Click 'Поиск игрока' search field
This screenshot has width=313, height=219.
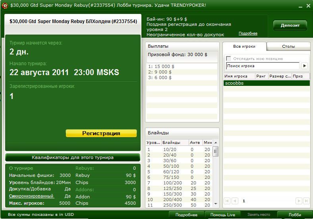tap(263, 66)
